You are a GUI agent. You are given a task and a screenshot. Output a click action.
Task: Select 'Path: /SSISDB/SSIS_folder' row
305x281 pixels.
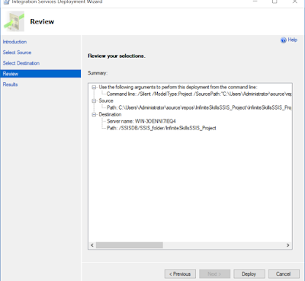click(x=162, y=128)
